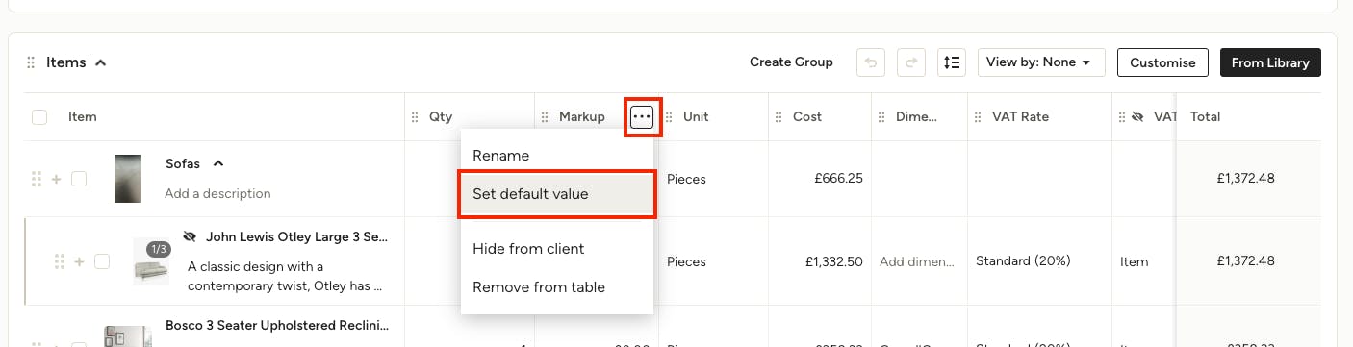Click the Customise button

tap(1162, 62)
